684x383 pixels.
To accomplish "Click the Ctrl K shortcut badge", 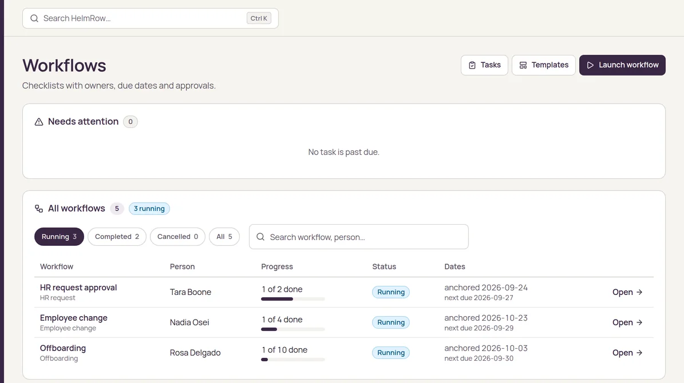I will pos(259,18).
